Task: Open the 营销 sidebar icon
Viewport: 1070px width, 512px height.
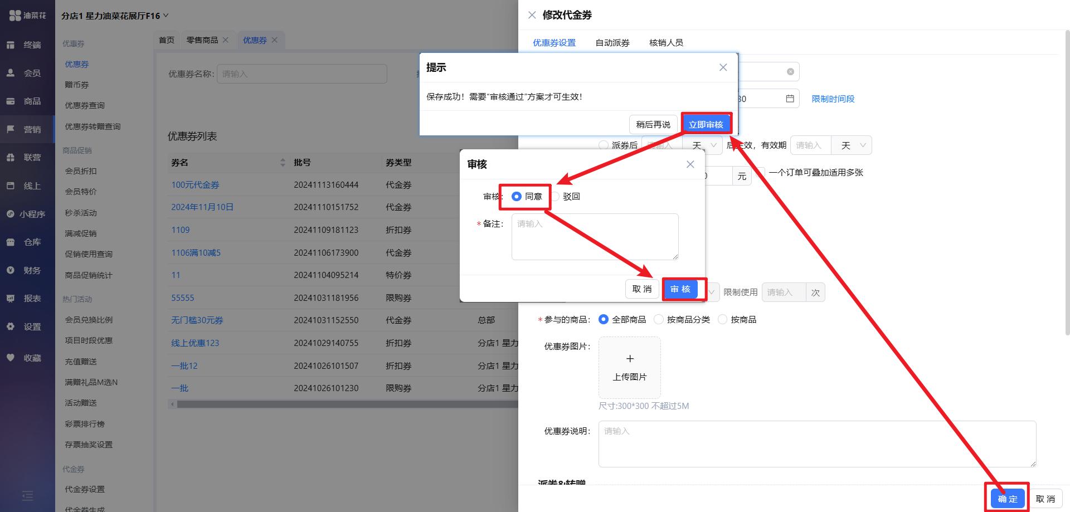Action: click(x=11, y=129)
